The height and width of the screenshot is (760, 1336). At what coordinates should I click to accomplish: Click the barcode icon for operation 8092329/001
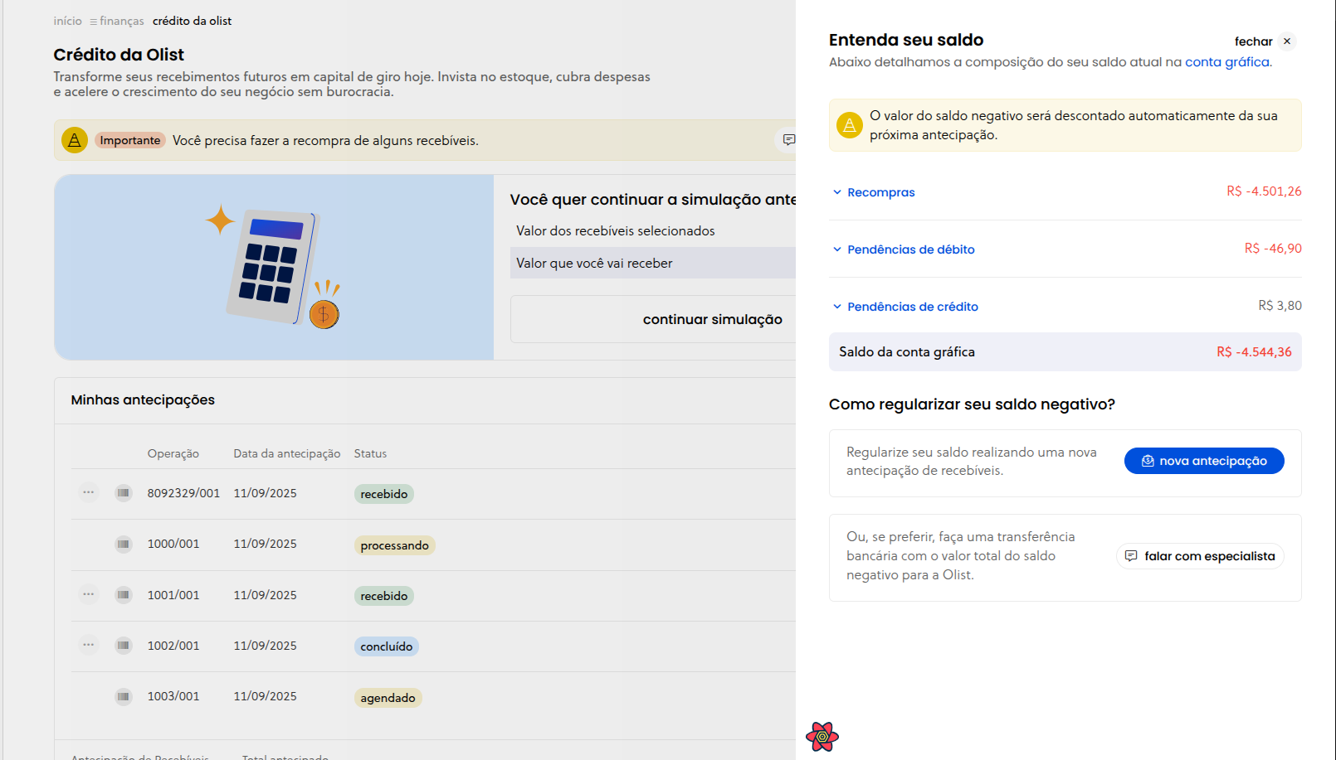(x=124, y=493)
